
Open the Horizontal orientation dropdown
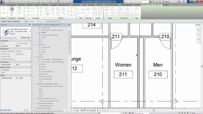point(32,21)
